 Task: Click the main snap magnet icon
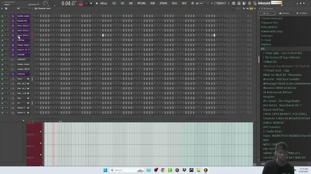pyautogui.click(x=197, y=3)
